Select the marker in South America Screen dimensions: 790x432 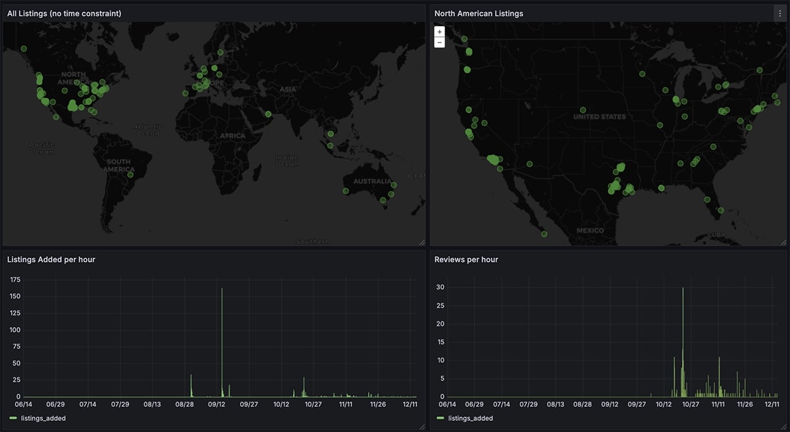click(130, 175)
